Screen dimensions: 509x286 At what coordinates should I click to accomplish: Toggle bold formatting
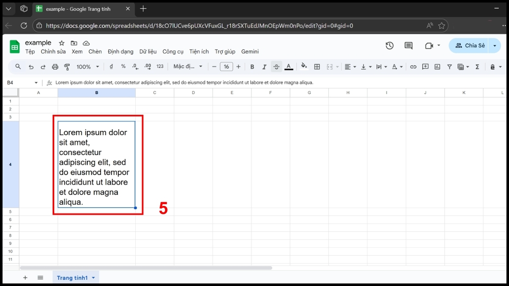(252, 67)
